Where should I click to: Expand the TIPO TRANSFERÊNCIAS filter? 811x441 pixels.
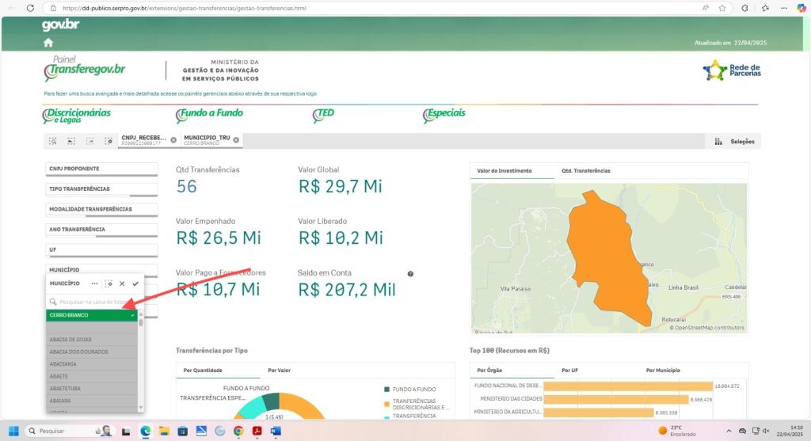pos(101,189)
